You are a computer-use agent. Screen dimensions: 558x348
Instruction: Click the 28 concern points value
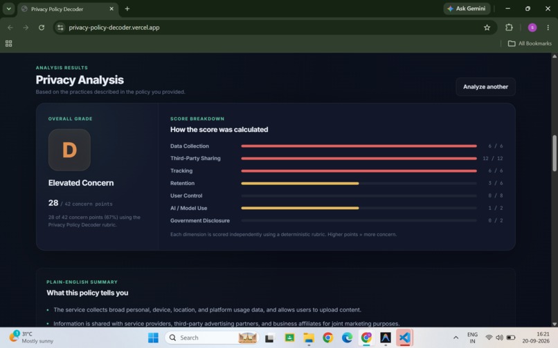pyautogui.click(x=53, y=203)
